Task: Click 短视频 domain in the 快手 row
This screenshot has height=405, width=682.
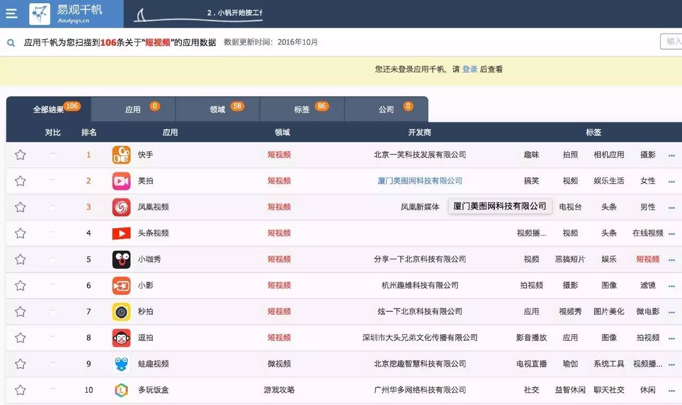Action: 279,155
